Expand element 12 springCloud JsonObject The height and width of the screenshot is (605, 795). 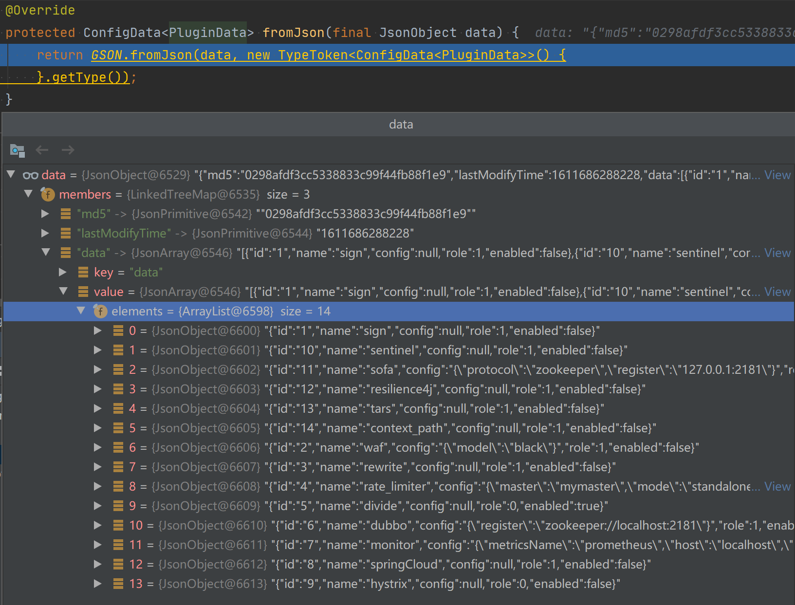98,564
